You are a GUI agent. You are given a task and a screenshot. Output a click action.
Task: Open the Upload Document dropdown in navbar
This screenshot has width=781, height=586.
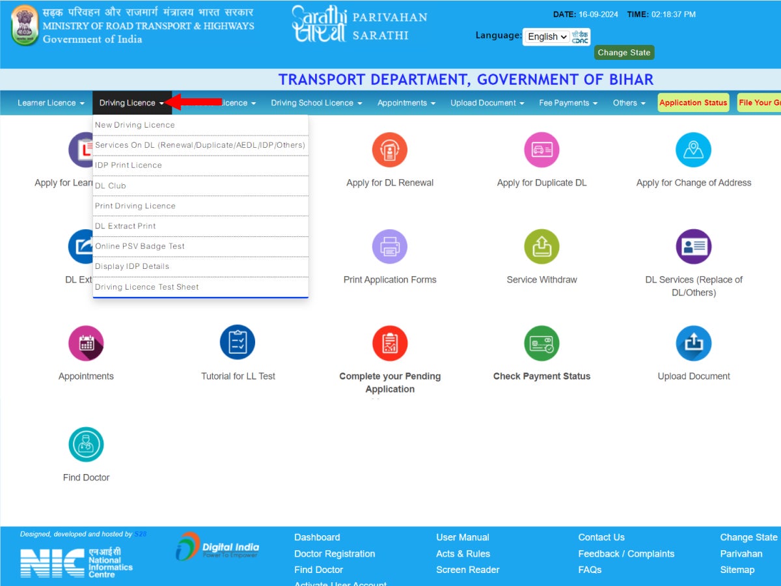point(487,103)
